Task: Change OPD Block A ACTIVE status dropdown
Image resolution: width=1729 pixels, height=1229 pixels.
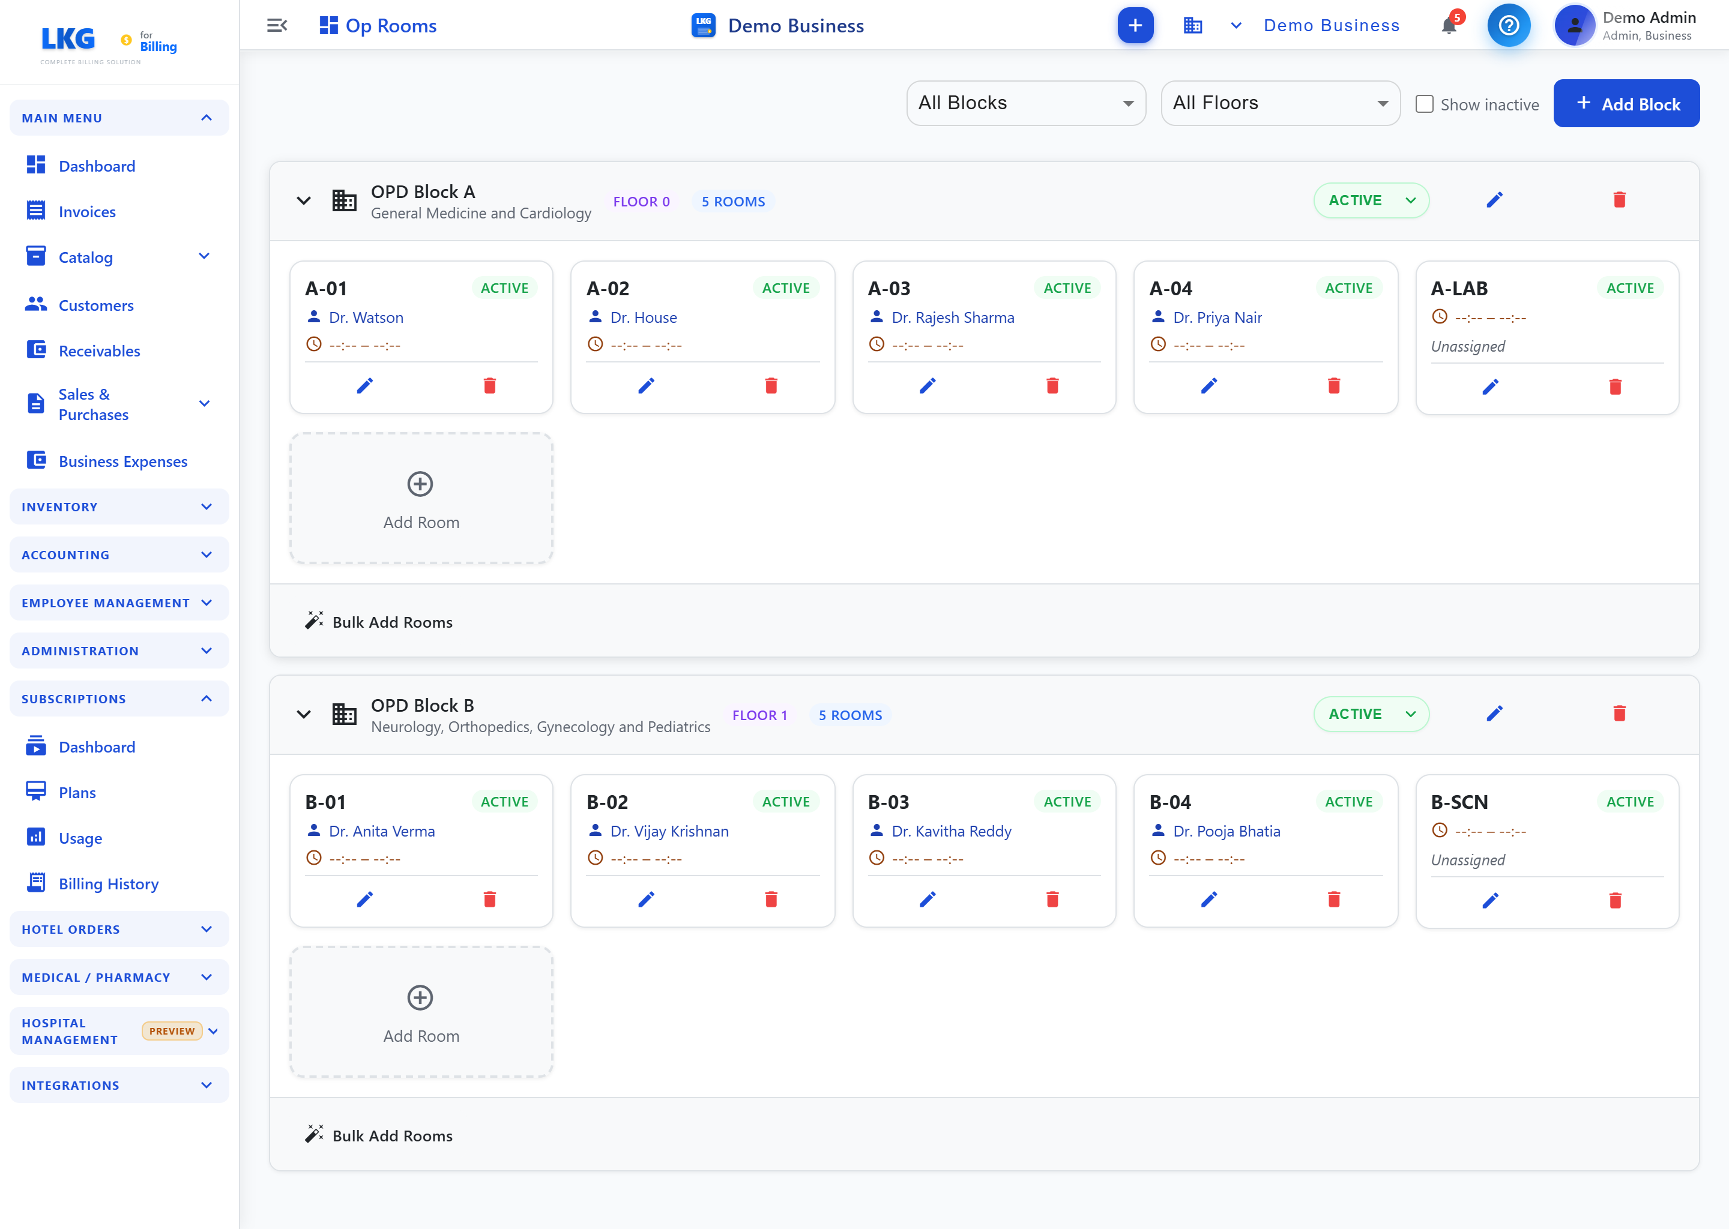Action: coord(1371,200)
